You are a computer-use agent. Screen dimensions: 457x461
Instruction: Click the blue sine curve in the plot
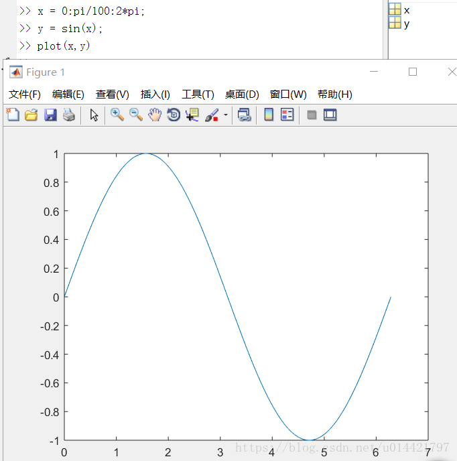(x=229, y=297)
